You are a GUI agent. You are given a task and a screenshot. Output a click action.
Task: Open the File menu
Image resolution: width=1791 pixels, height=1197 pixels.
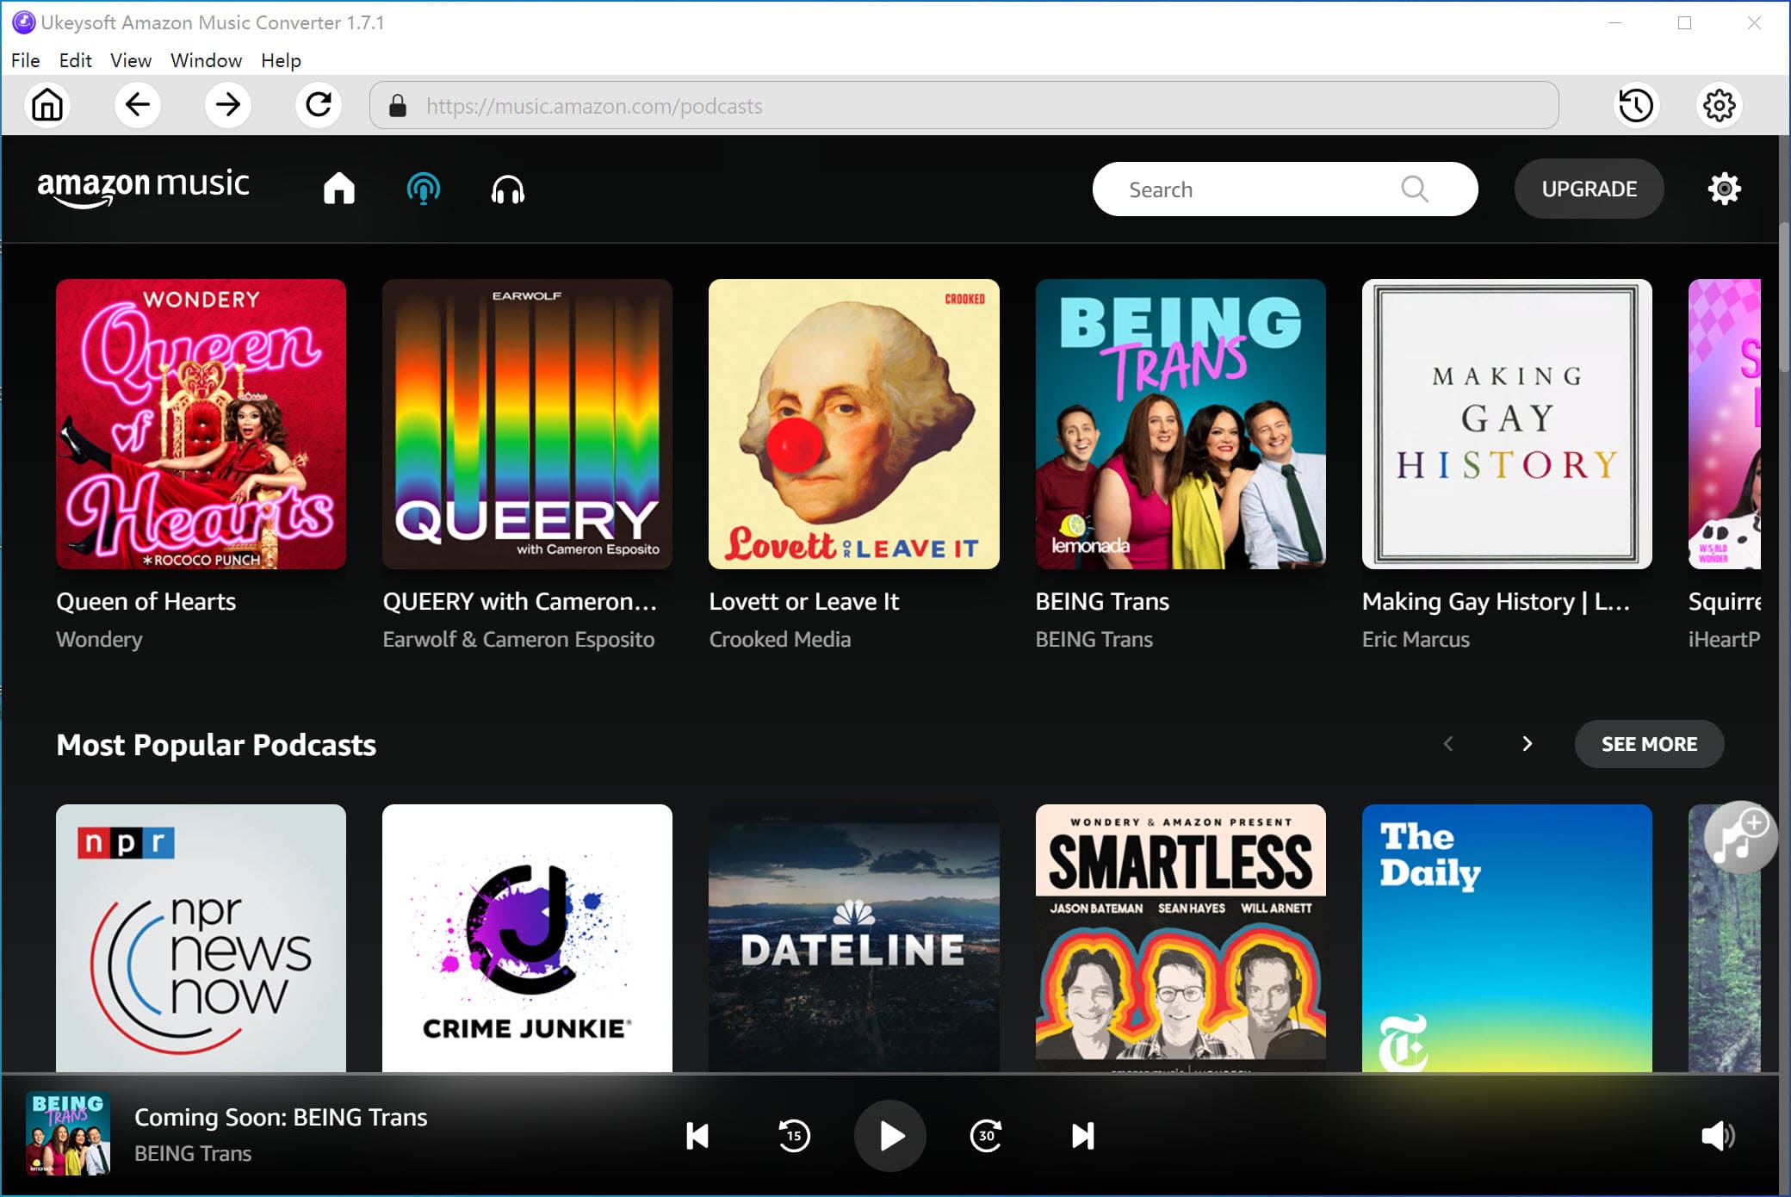(25, 60)
